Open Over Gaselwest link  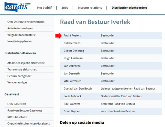coord(17,104)
